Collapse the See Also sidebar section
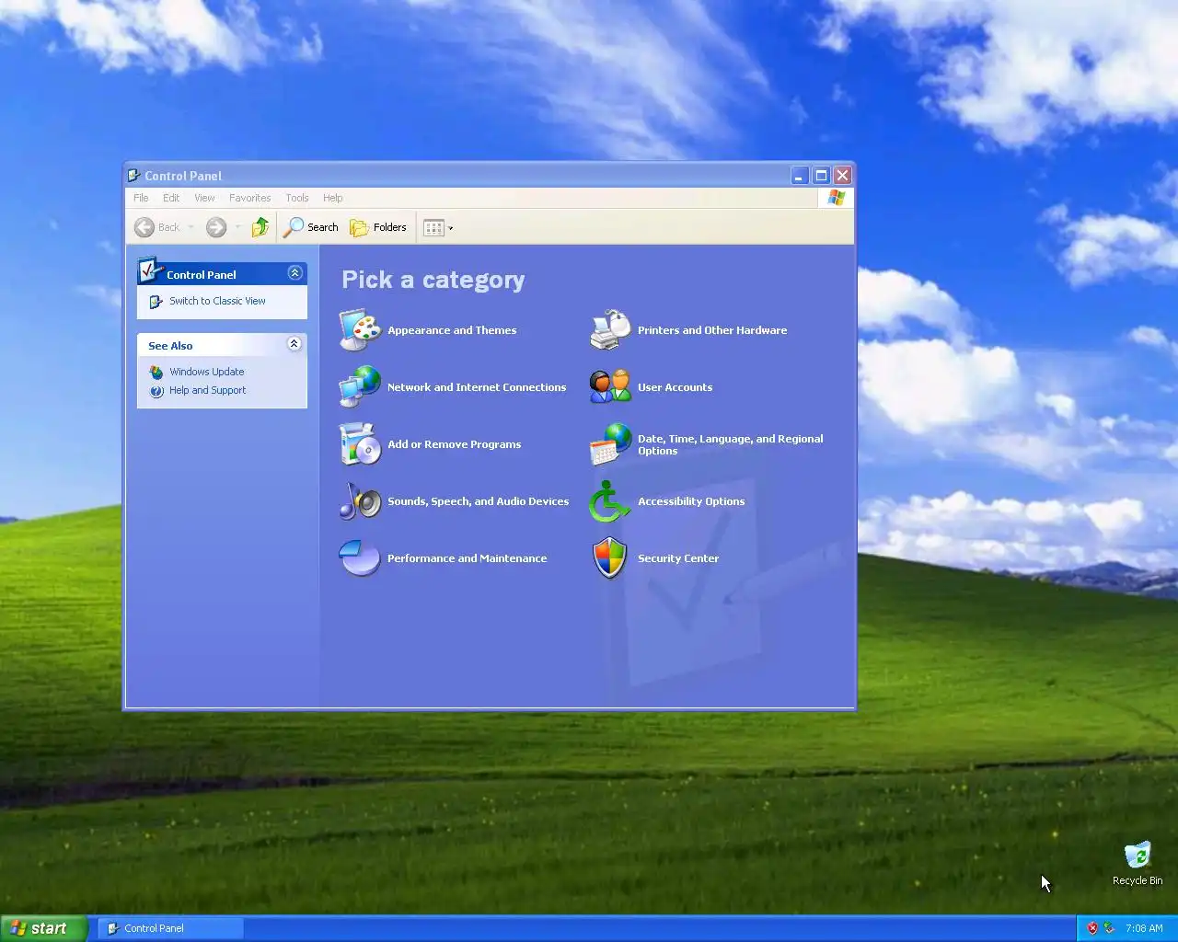 point(294,344)
